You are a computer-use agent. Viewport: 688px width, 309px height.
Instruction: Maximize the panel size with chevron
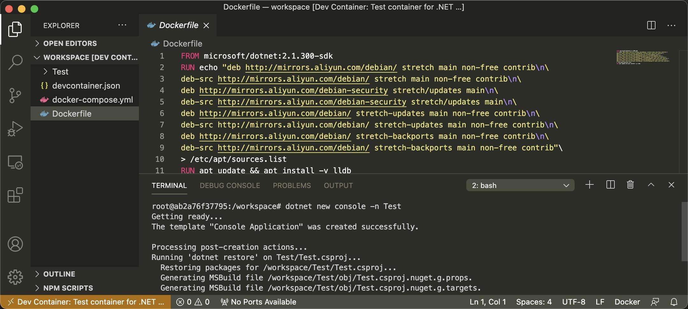(651, 185)
